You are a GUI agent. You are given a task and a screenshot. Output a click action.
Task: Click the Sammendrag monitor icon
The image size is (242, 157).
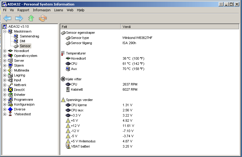(x=16, y=36)
